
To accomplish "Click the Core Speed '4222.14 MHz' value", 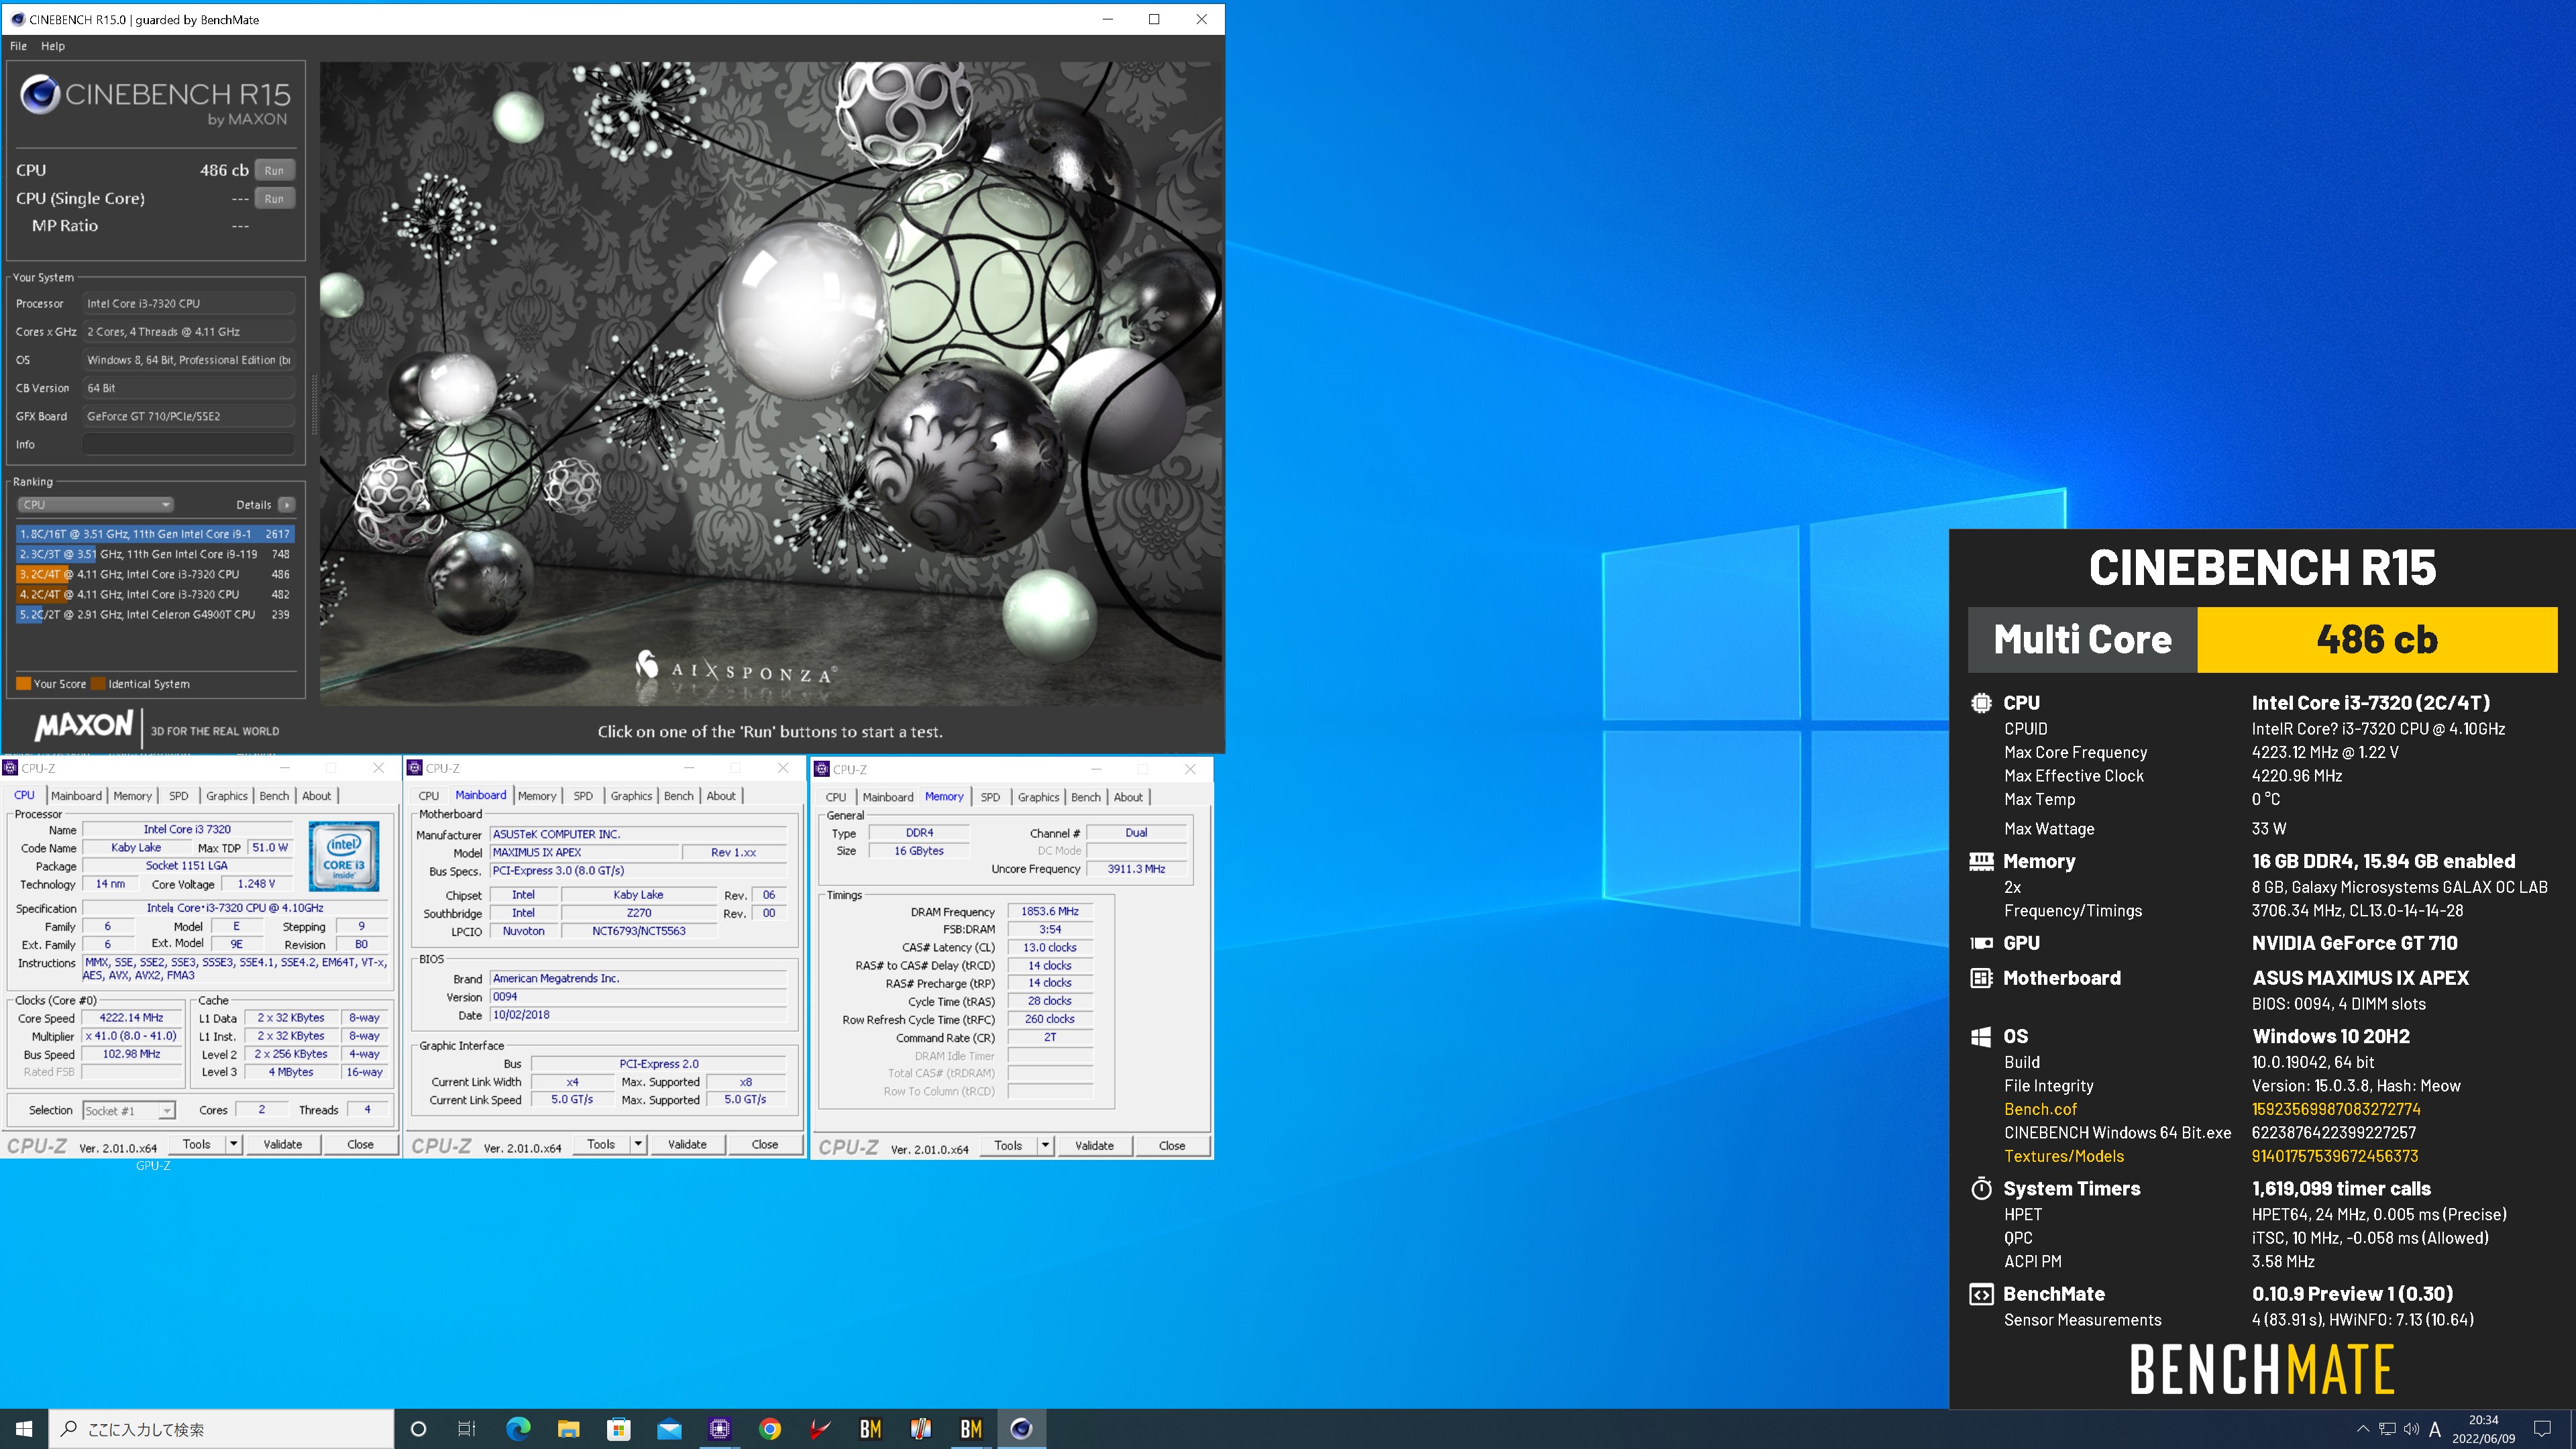I will point(131,1017).
